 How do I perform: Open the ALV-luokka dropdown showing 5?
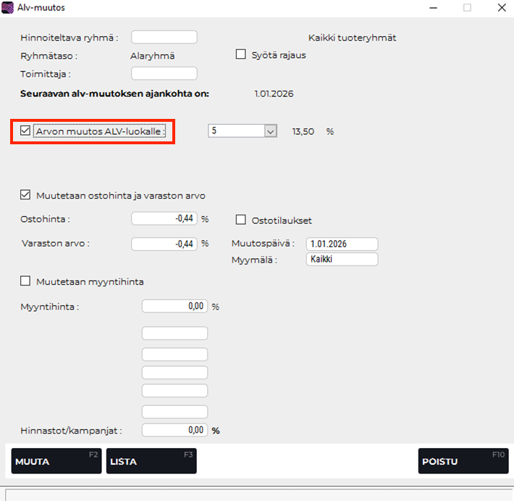[271, 131]
